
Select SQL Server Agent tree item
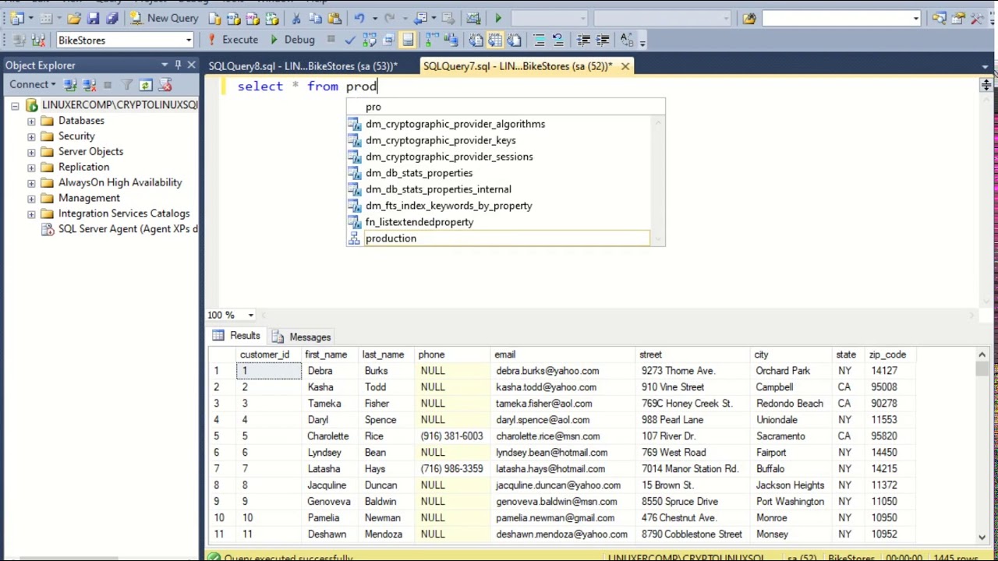pos(128,229)
